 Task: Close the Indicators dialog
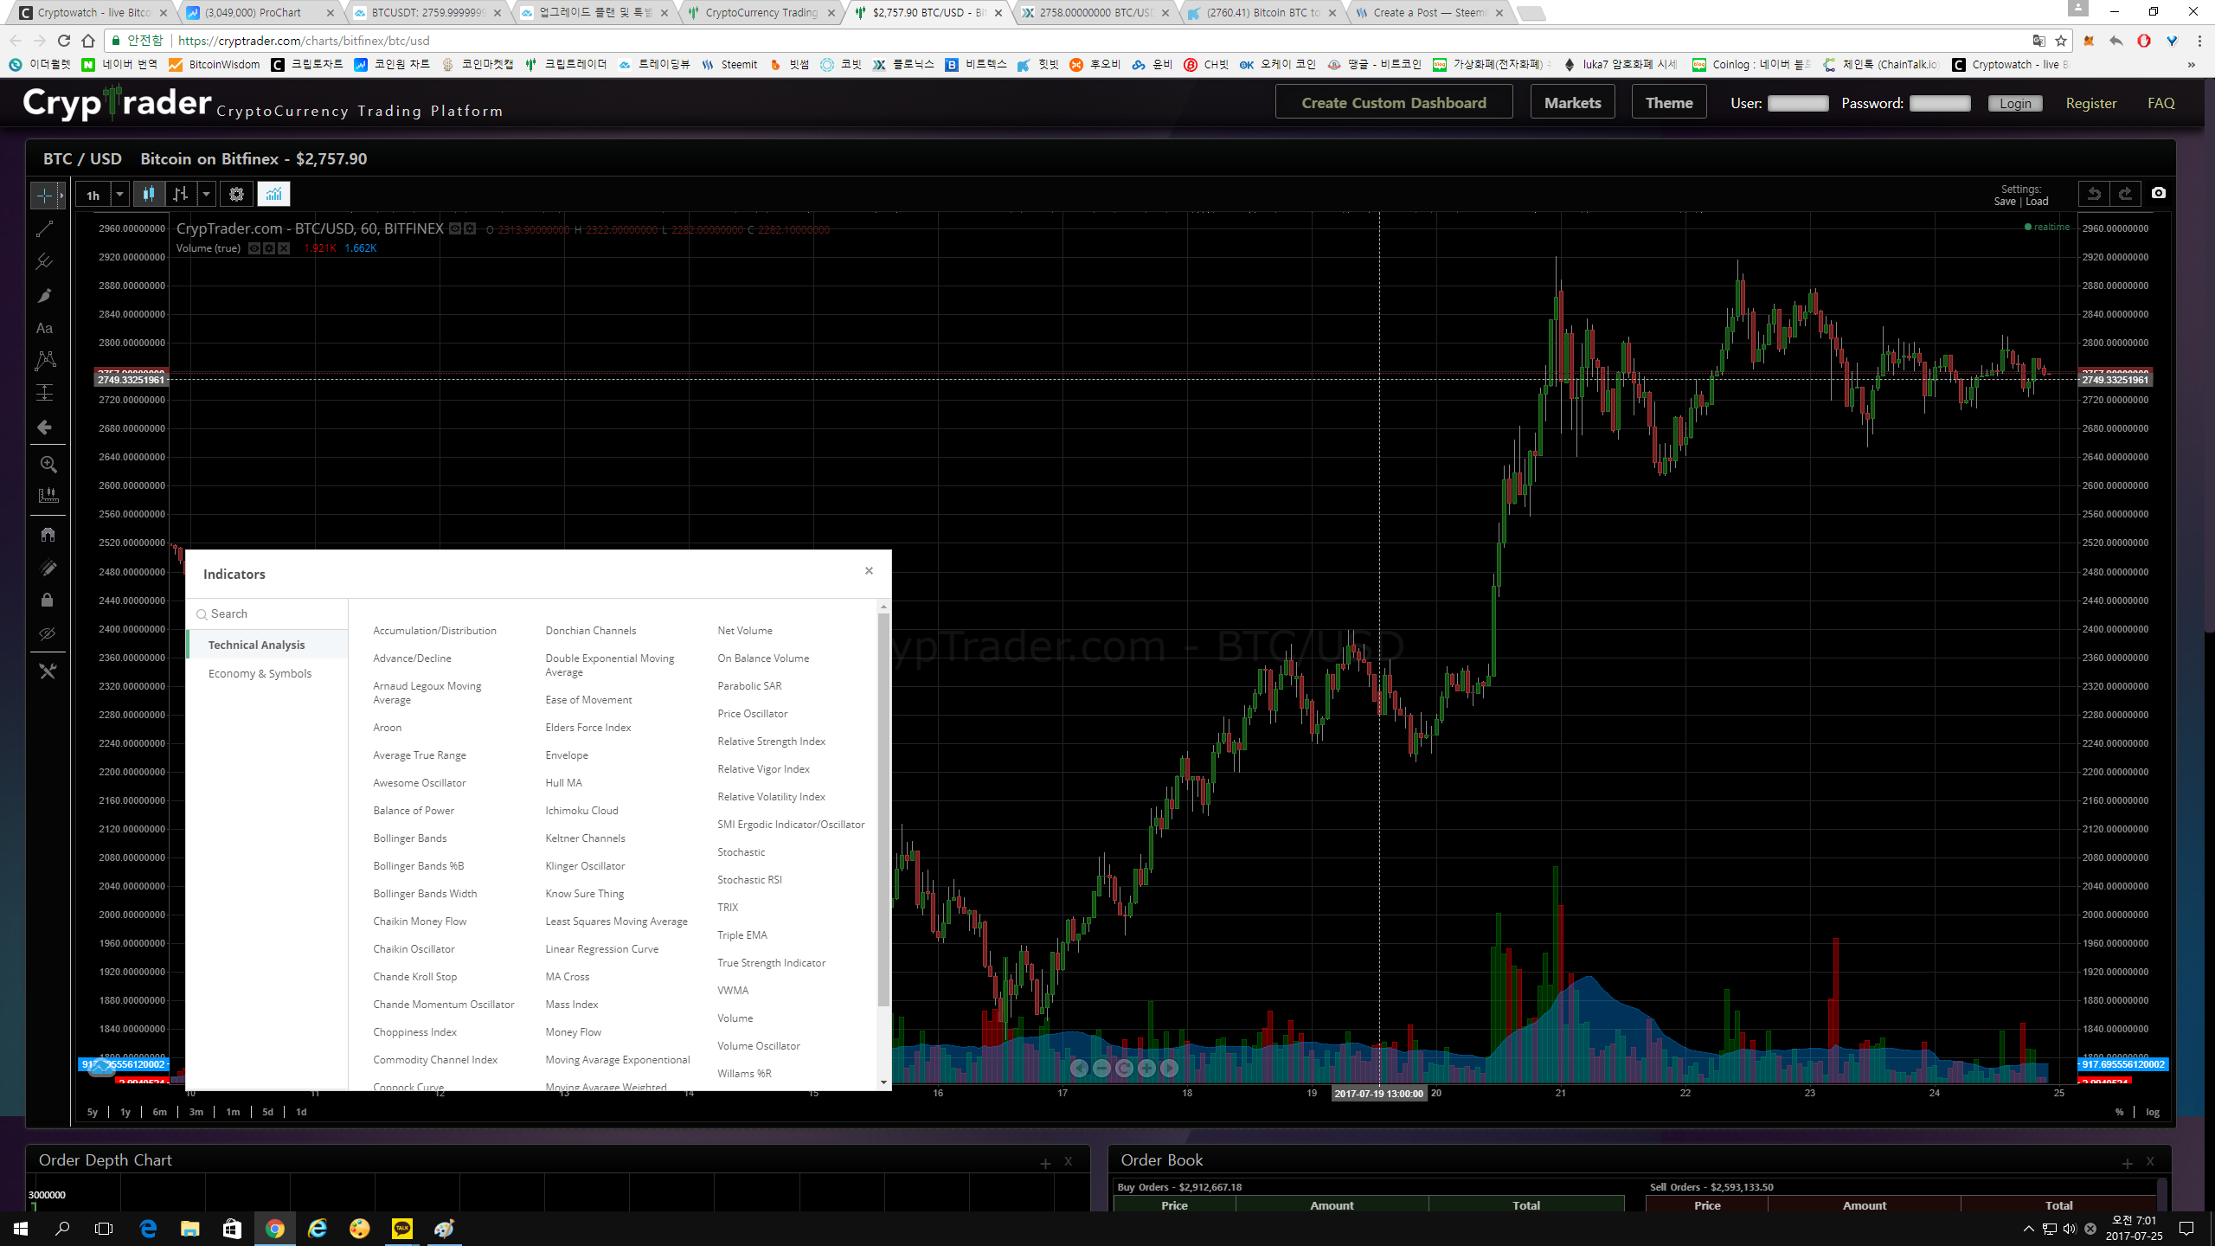tap(869, 571)
